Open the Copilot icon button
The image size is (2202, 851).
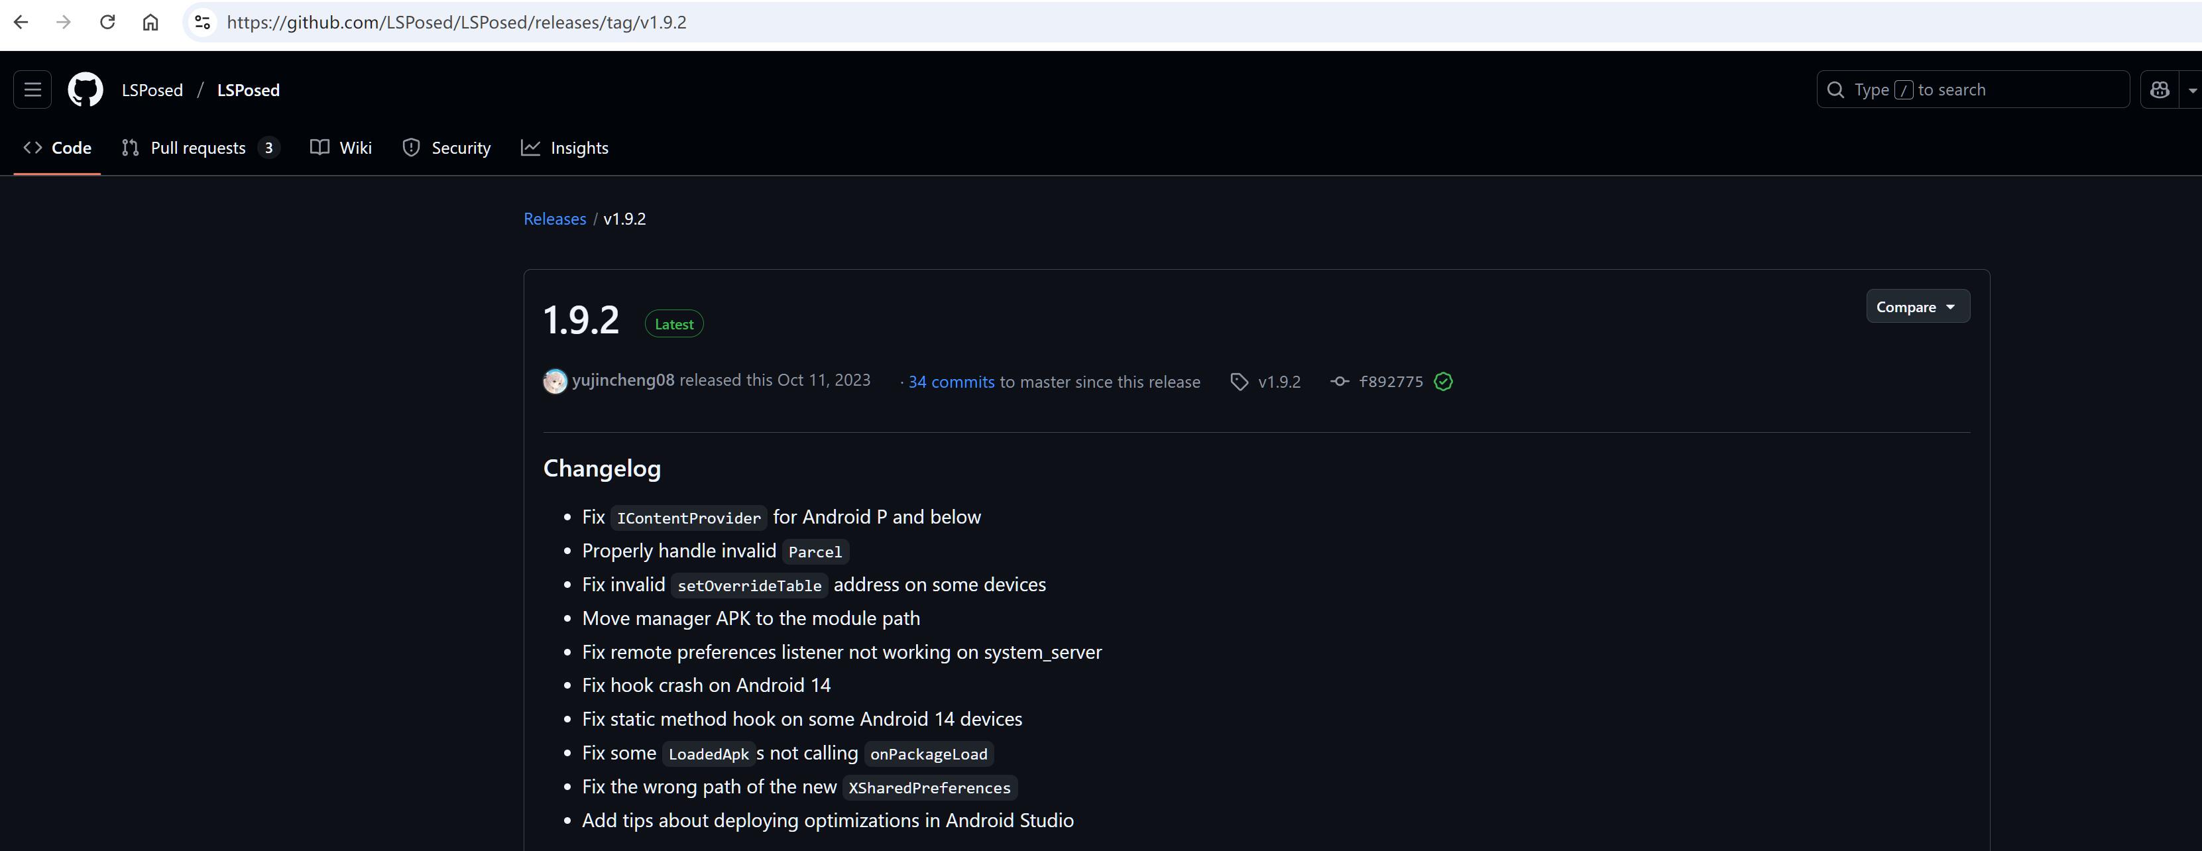point(2160,89)
